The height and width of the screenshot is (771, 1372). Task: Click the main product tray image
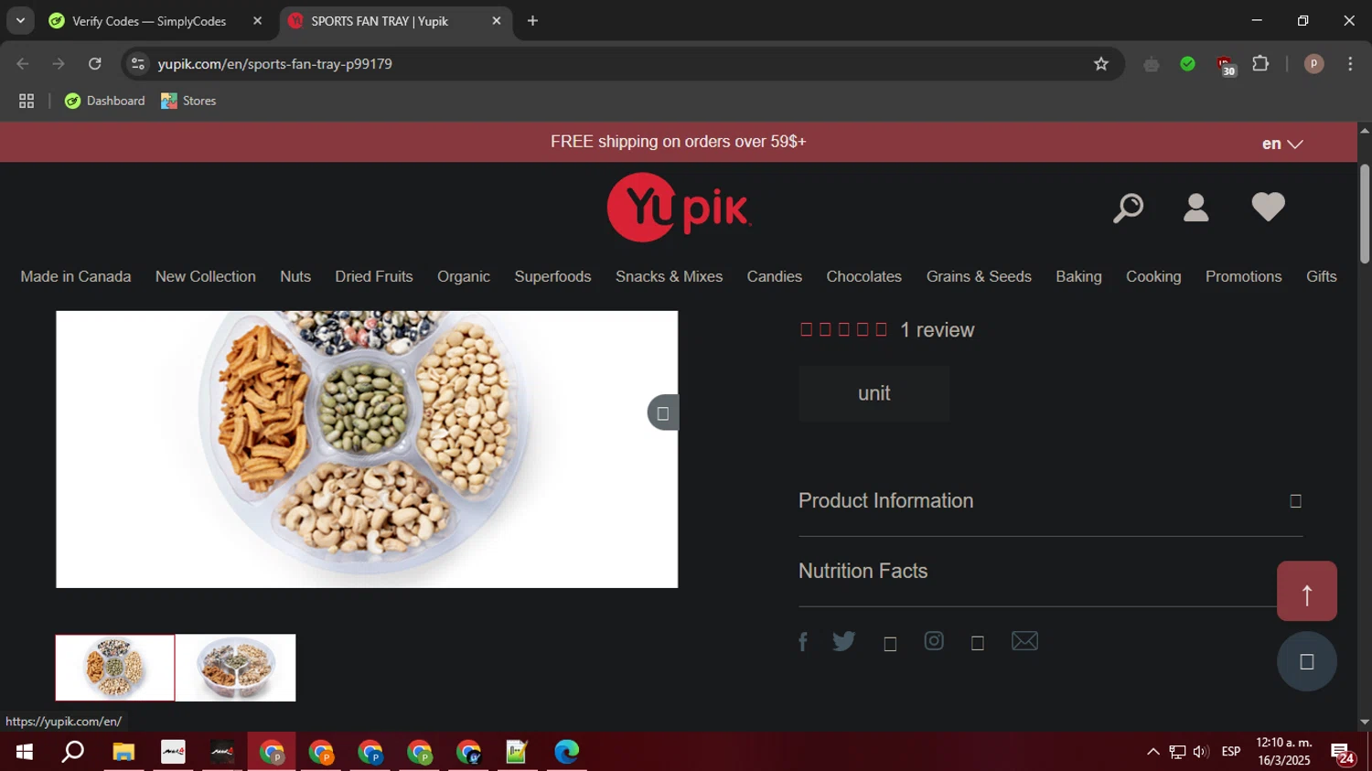tap(367, 449)
